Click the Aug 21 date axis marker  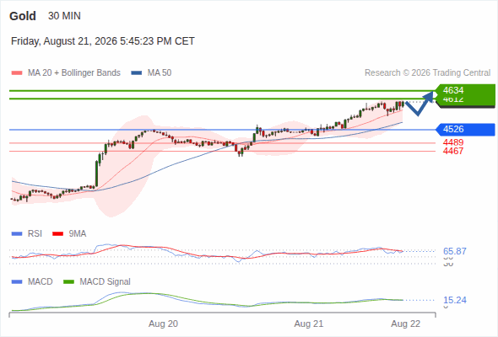(x=309, y=324)
